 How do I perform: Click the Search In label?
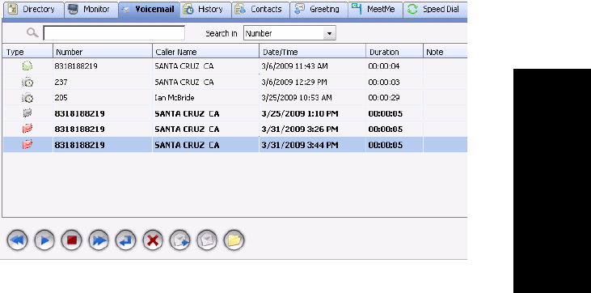point(222,34)
